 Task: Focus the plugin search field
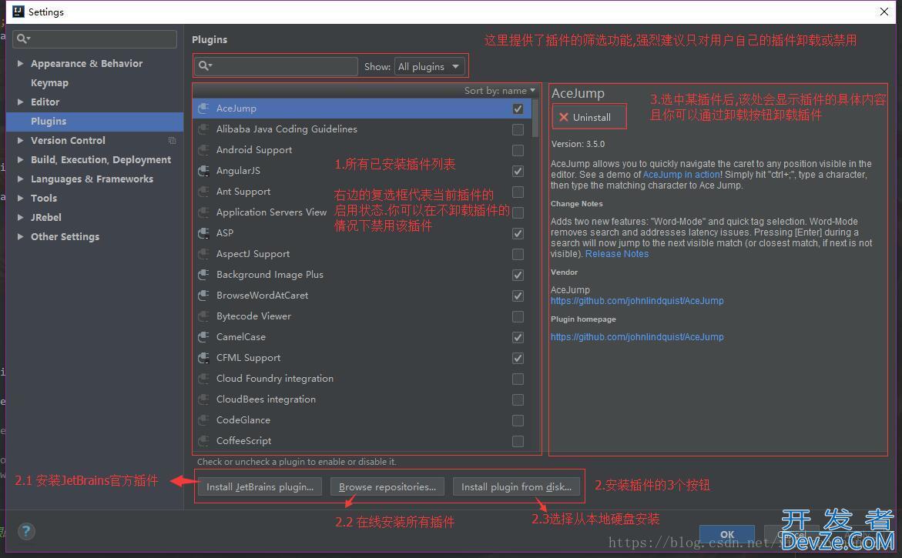point(276,66)
